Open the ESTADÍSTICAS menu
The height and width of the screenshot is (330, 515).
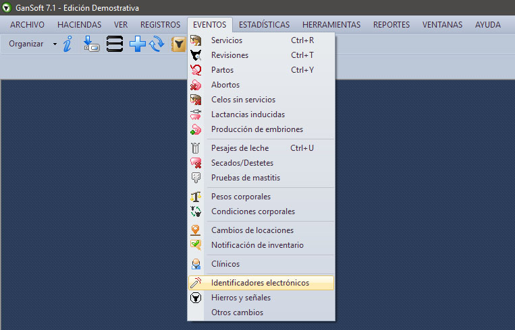click(264, 24)
